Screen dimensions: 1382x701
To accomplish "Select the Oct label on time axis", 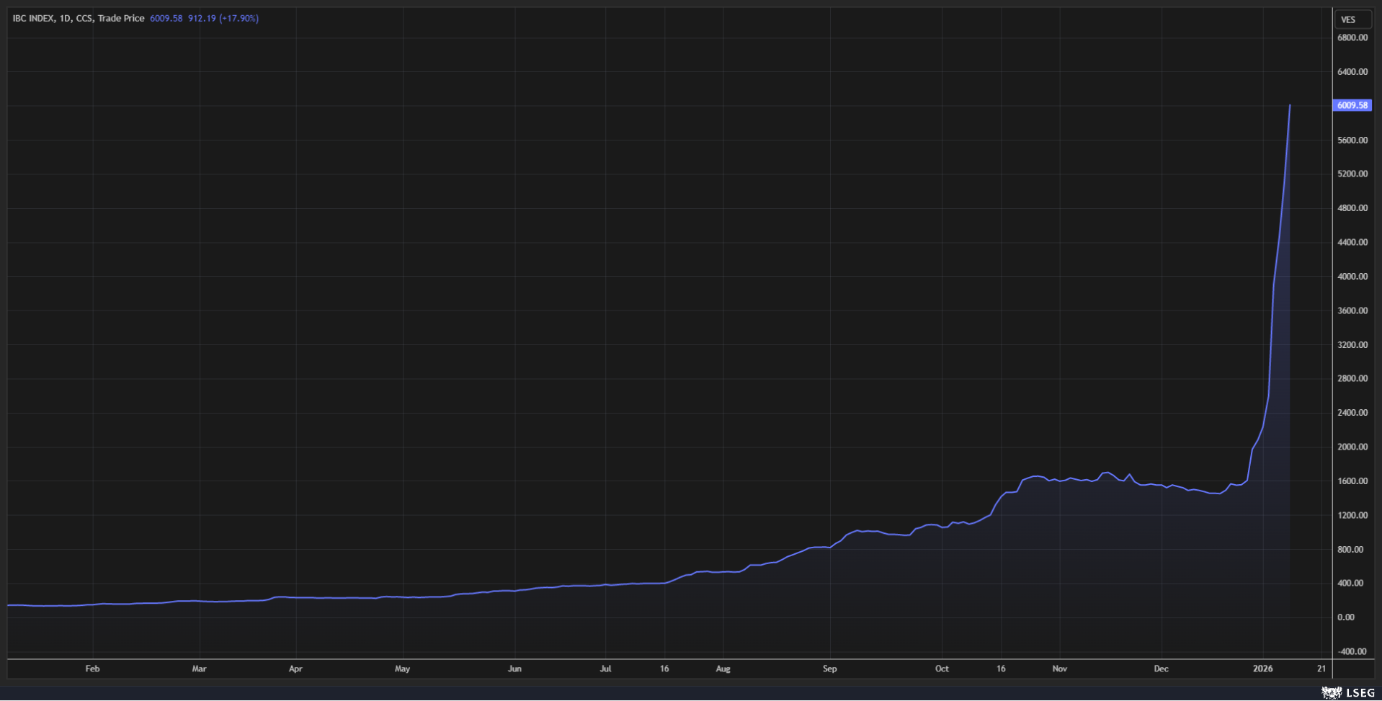I will pyautogui.click(x=942, y=669).
